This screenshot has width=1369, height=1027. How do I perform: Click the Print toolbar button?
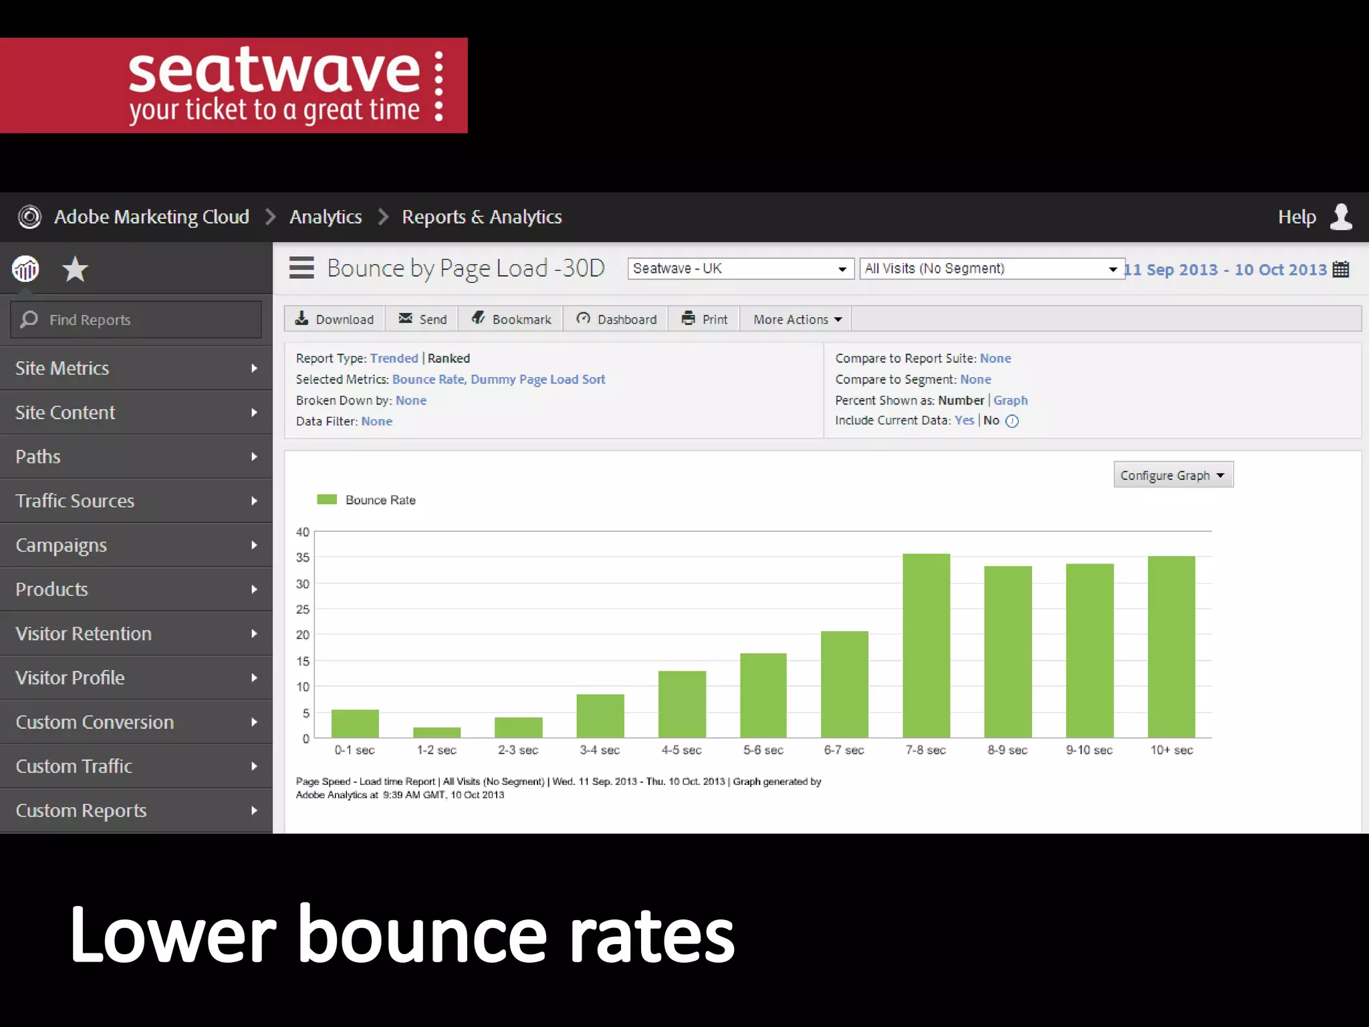(x=705, y=319)
